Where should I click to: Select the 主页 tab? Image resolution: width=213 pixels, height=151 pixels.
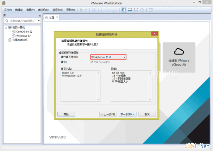(x=51, y=18)
